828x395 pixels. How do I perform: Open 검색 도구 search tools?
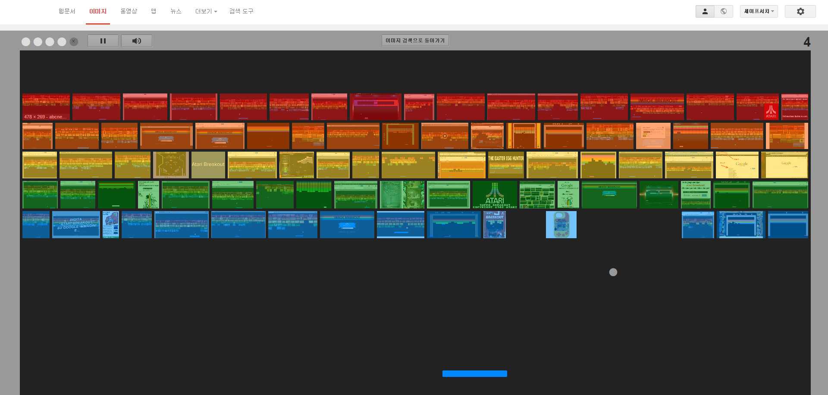click(x=241, y=11)
